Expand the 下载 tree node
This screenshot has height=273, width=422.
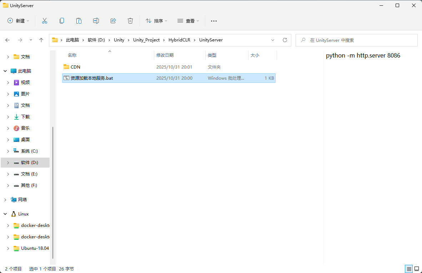8,117
